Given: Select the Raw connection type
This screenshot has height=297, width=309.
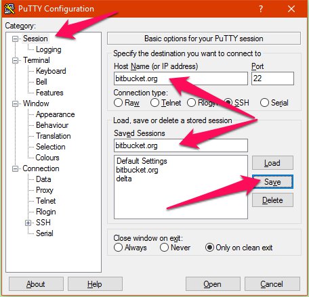Looking at the screenshot, I should point(119,103).
